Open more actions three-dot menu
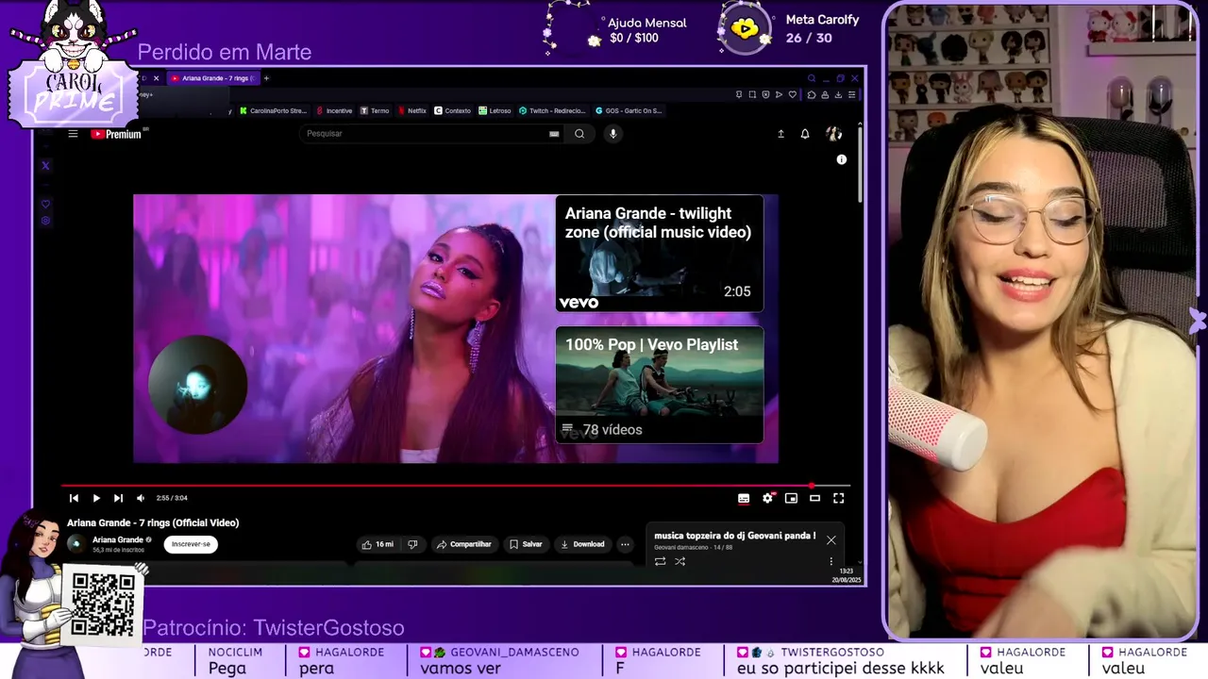 625,544
